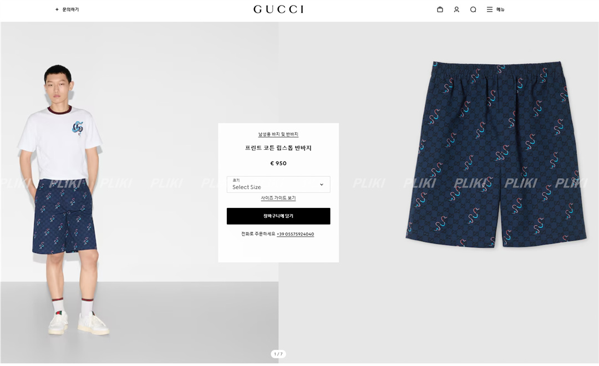Open the 사이즈 가이드 보기 link
This screenshot has width=599, height=366.
pos(278,198)
